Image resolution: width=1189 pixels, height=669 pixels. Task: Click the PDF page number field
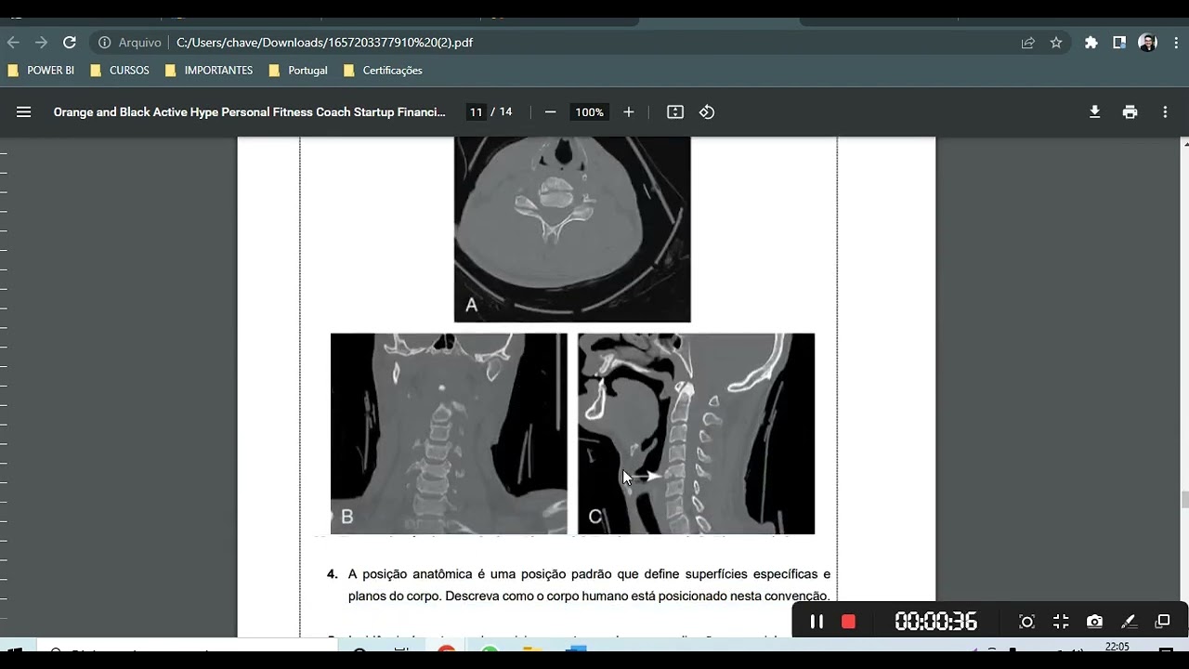[x=476, y=111]
